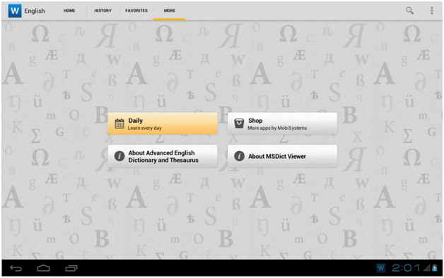This screenshot has height=278, width=444.
Task: Switch to the Home tab
Action: pyautogui.click(x=69, y=11)
